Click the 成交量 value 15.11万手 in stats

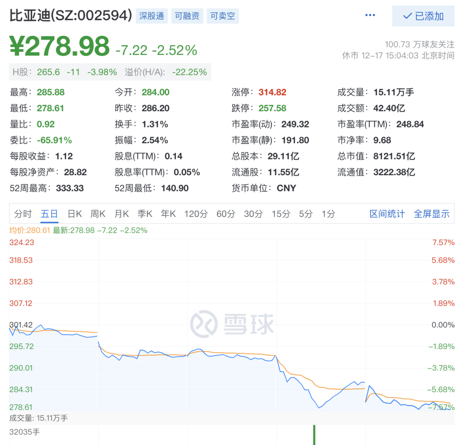[x=394, y=92]
